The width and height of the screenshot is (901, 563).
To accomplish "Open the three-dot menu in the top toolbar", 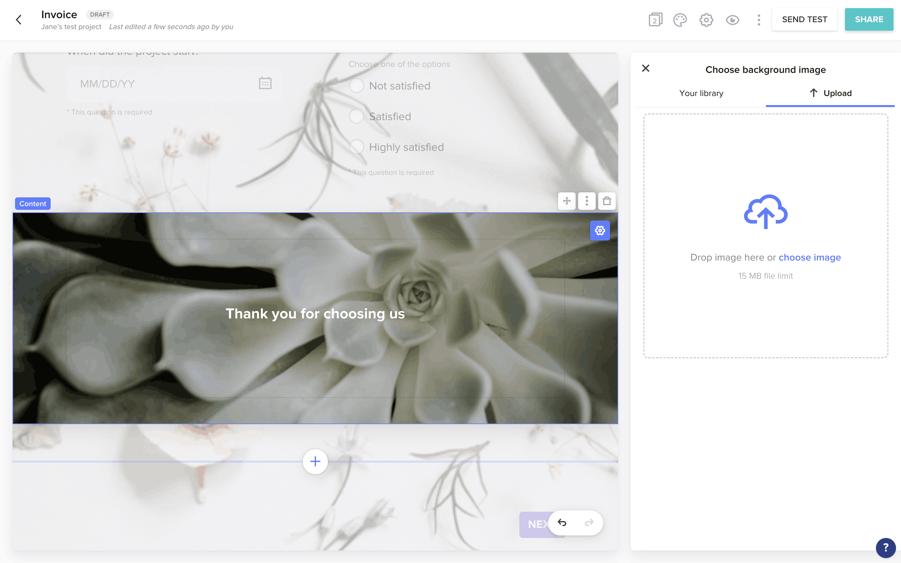I will (x=759, y=20).
